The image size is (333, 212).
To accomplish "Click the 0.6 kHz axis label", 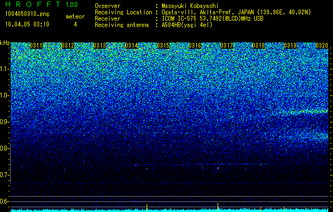I will tap(4, 201).
